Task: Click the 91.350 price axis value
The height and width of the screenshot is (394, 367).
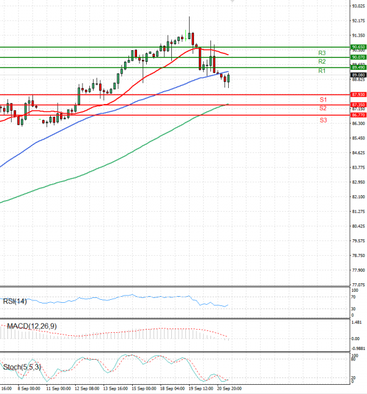Action: [x=358, y=35]
